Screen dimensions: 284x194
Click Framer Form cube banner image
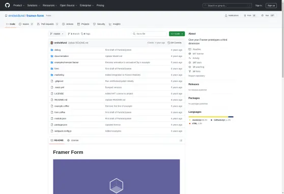coord(117,177)
